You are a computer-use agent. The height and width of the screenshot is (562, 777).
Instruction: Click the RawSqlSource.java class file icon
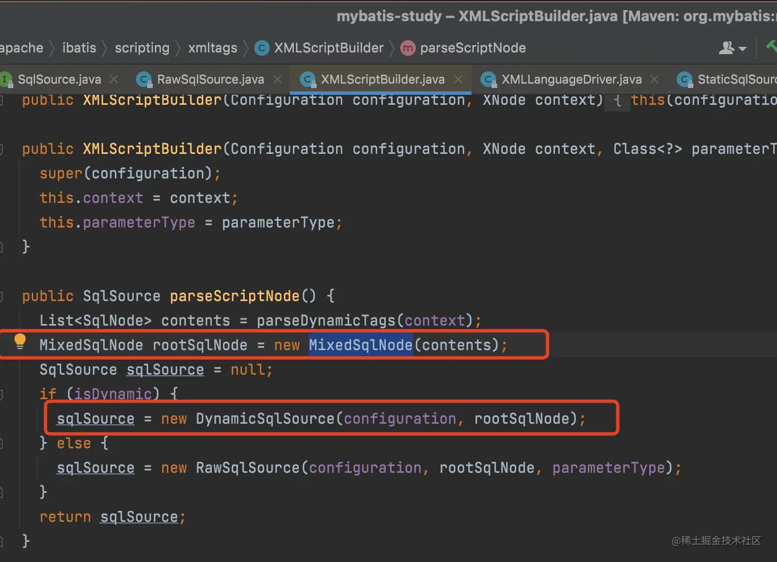coord(144,80)
